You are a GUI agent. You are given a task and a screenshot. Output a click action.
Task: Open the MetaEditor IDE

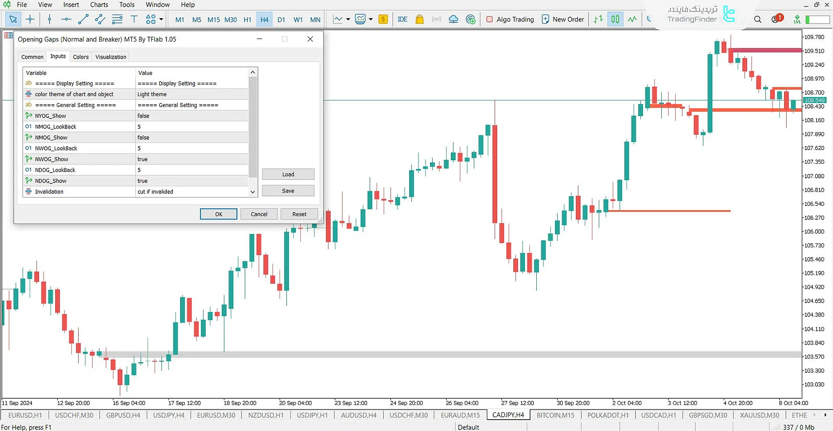click(402, 19)
